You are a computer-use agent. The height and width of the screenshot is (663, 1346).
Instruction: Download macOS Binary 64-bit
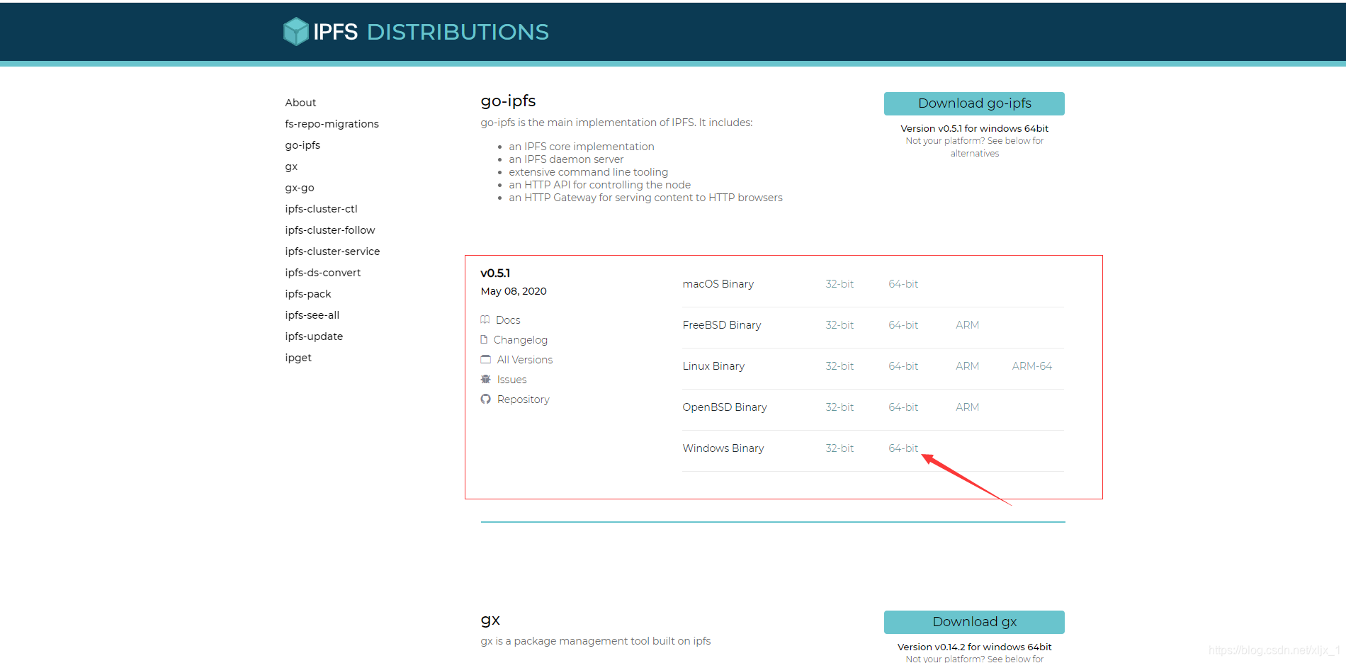(x=903, y=284)
